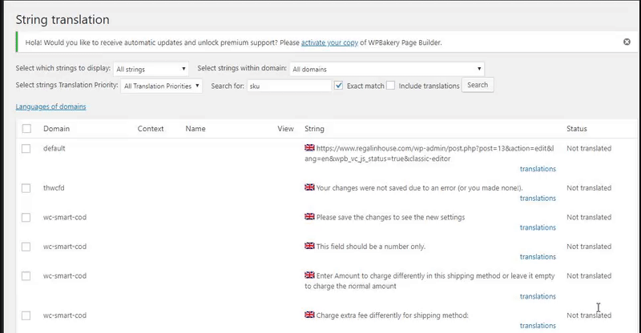Click the flag beside 'This field should be a number'

309,247
